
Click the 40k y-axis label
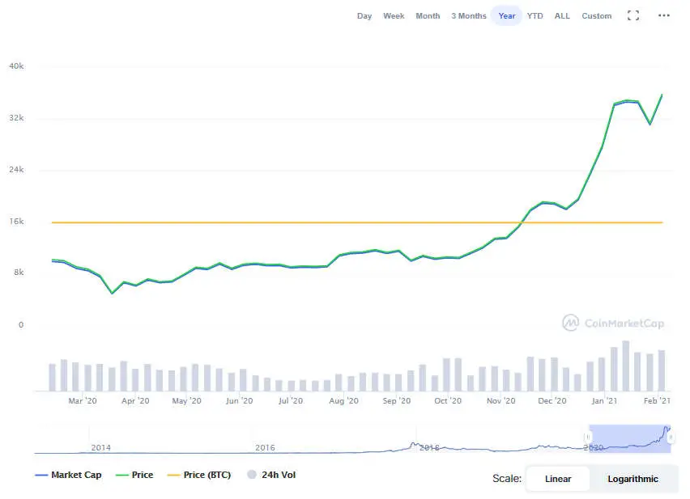(16, 66)
